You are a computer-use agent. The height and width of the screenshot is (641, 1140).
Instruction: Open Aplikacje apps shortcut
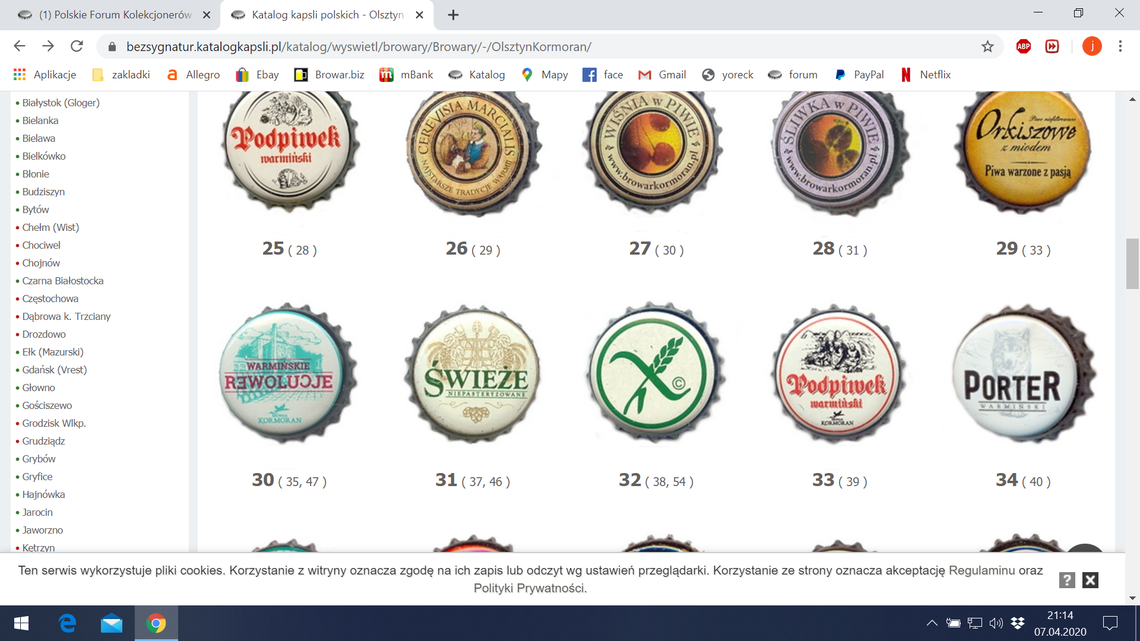pos(45,75)
